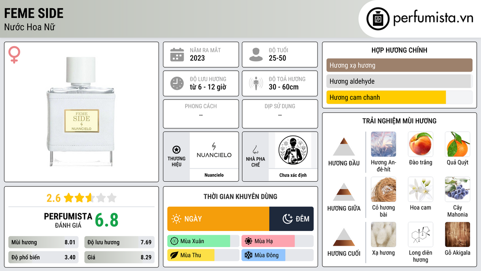Click the từ 6 - 12 giờ longevity value
This screenshot has width=481, height=271.
[208, 87]
